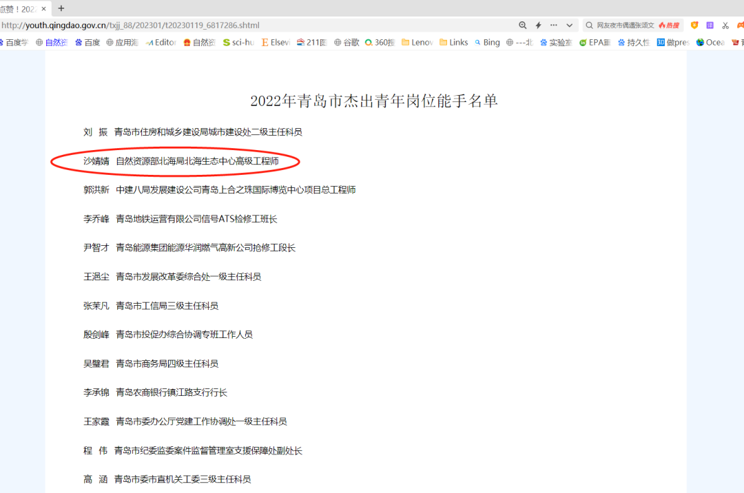
Task: Open the Lenovo bookmarks folder
Action: 417,43
